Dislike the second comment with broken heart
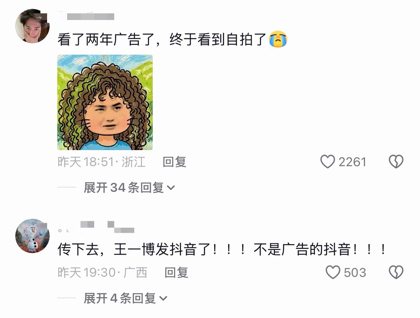This screenshot has height=318, width=420. (x=396, y=272)
